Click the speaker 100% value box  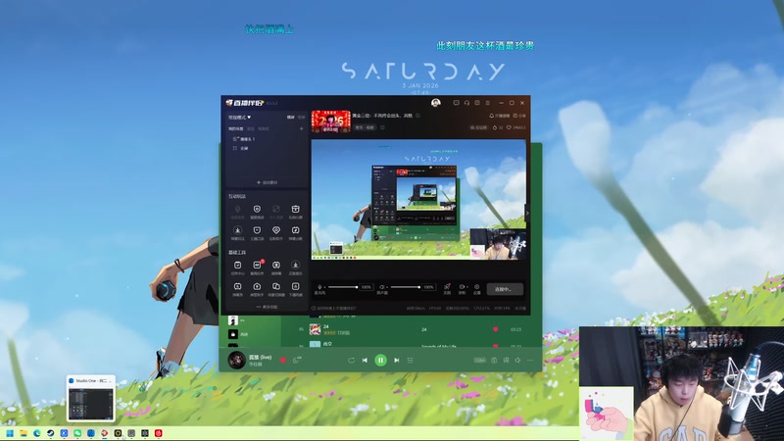click(428, 287)
